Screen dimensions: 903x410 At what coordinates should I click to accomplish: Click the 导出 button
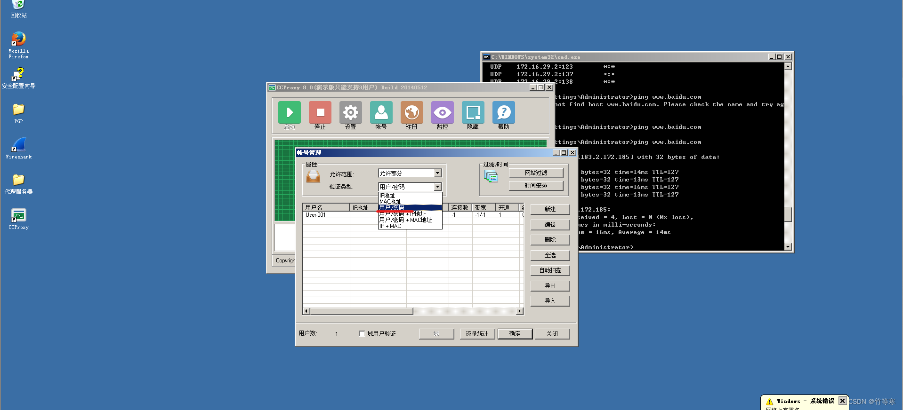[550, 286]
